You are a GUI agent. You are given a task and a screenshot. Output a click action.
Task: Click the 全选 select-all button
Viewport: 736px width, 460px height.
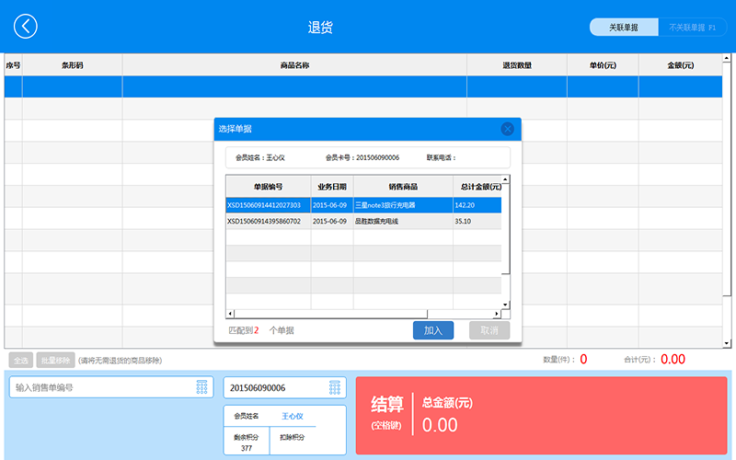(19, 361)
